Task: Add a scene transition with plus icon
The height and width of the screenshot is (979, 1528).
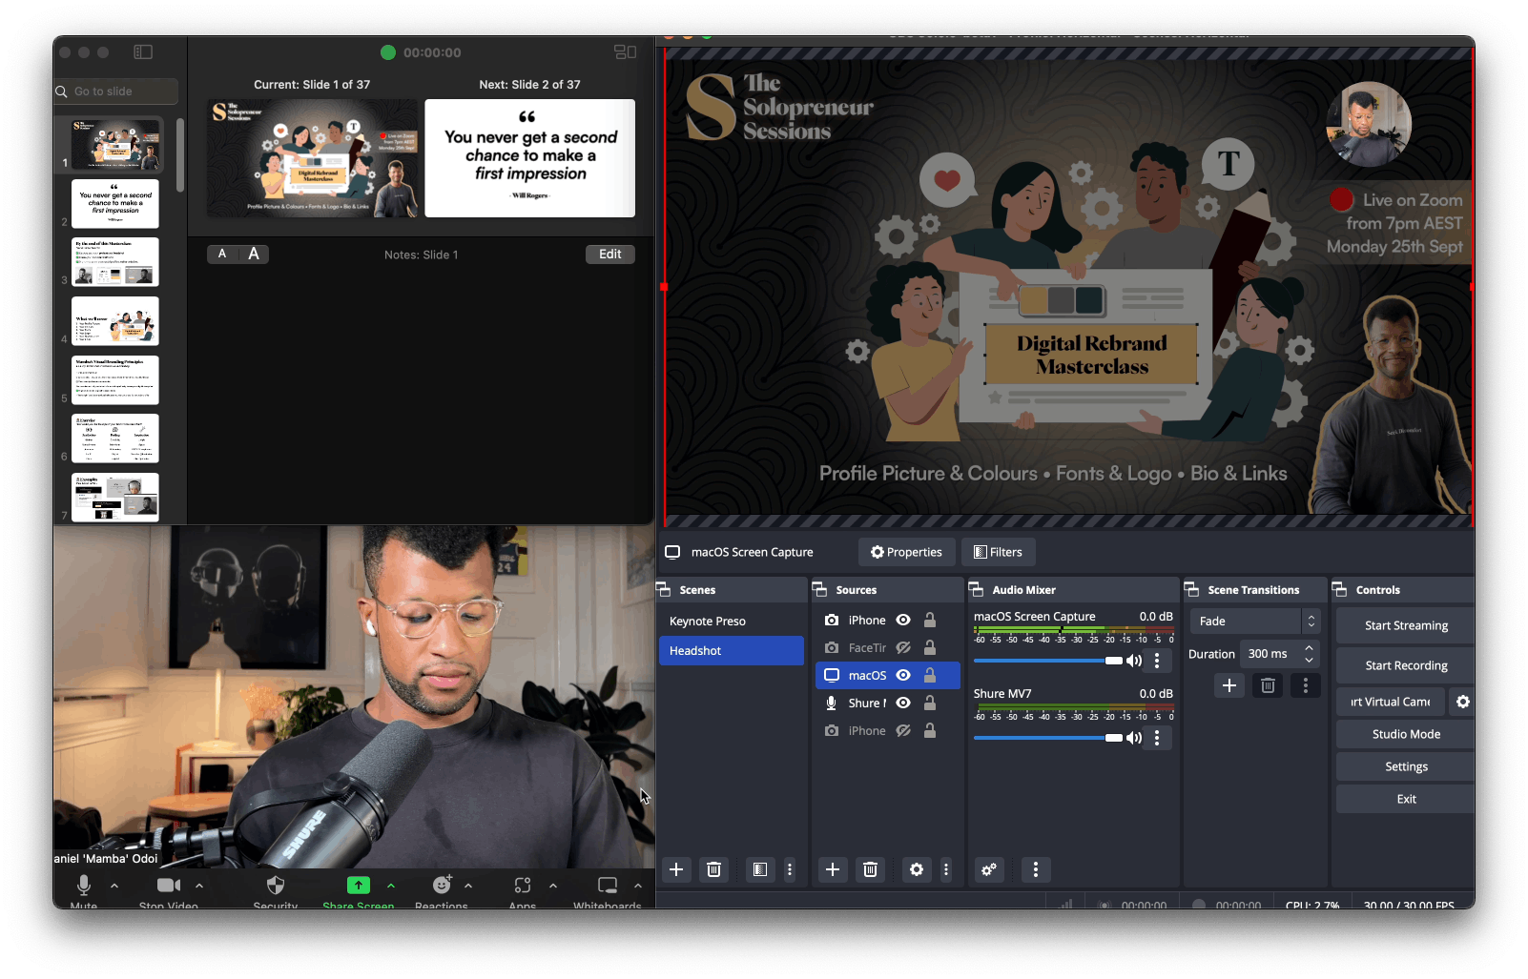Action: point(1229,685)
